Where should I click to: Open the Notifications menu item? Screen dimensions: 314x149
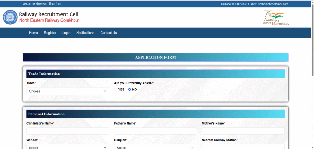[x=85, y=33]
